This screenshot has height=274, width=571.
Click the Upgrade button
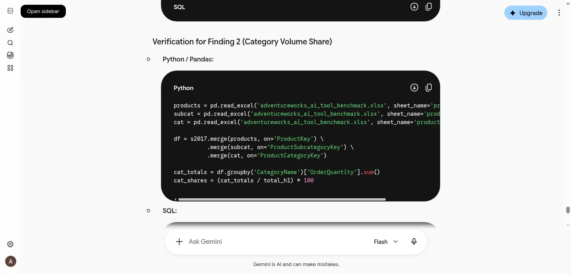tap(526, 13)
